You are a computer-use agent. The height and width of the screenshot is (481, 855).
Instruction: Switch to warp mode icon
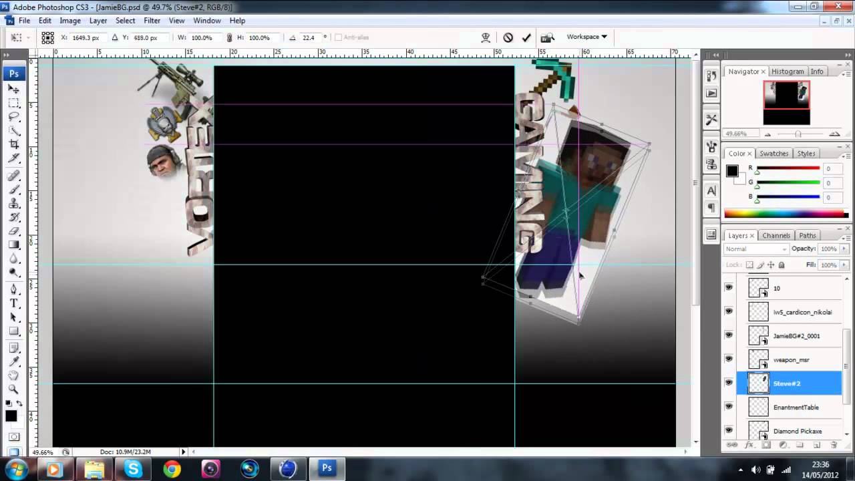[x=486, y=37]
